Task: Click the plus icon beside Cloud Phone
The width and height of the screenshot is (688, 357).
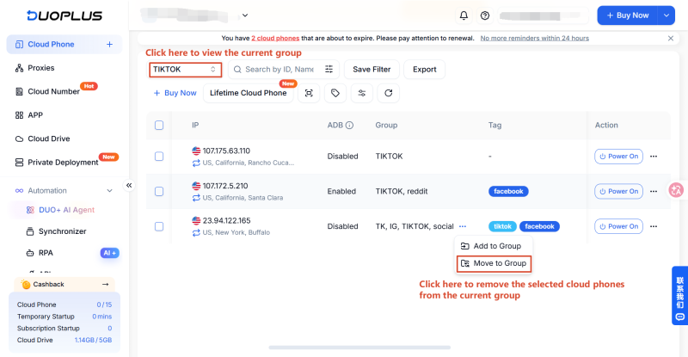Action: pos(110,45)
